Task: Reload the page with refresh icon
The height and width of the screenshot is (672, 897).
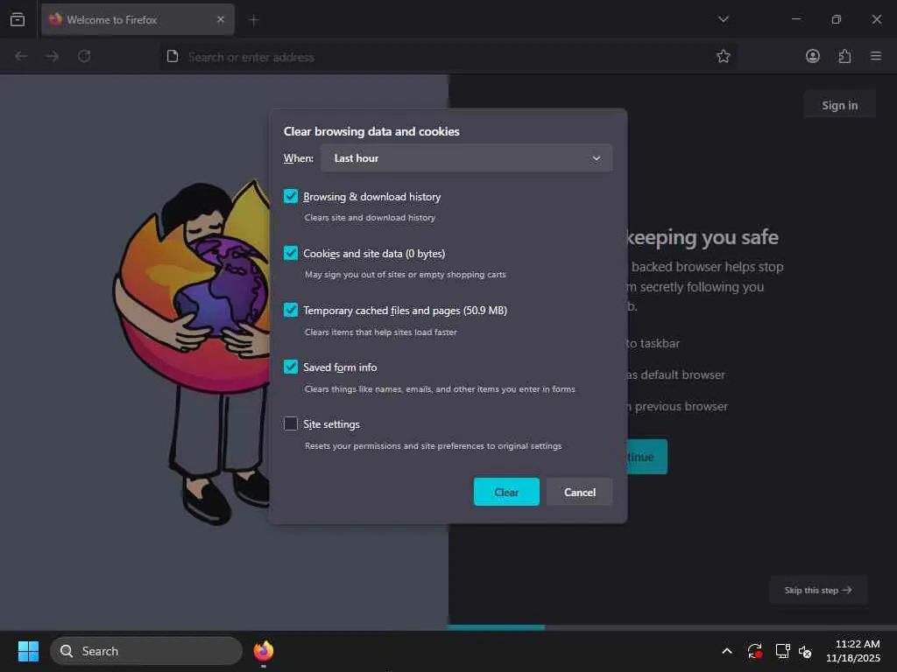Action: (x=84, y=56)
